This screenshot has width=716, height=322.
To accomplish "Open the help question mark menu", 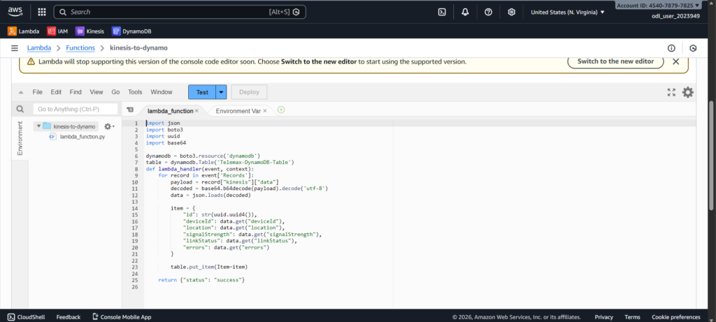I will (x=488, y=12).
